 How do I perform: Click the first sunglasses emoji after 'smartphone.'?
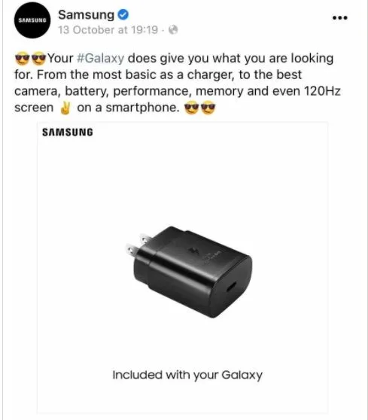[x=191, y=108]
